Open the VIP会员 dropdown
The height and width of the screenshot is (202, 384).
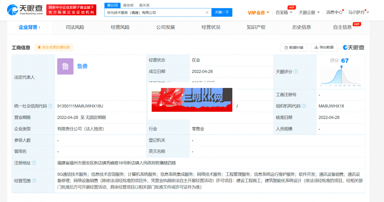tap(258, 13)
